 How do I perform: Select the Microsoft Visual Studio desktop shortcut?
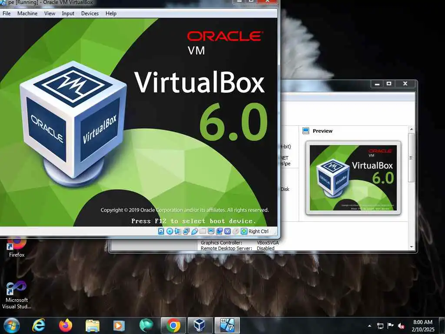(17, 295)
